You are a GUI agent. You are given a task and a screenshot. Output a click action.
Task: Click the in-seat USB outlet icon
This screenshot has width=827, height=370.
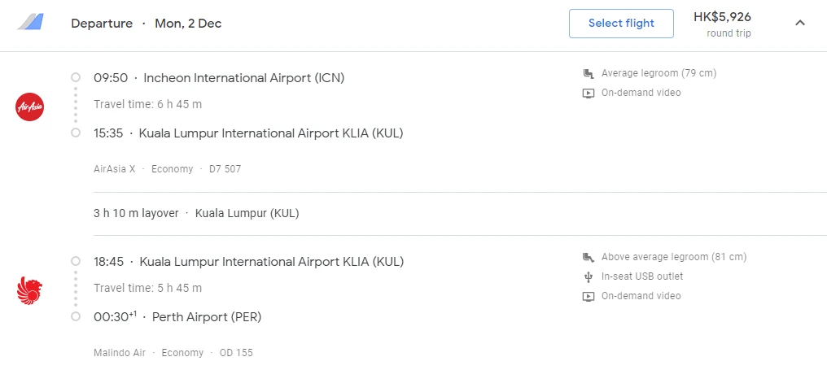click(589, 276)
